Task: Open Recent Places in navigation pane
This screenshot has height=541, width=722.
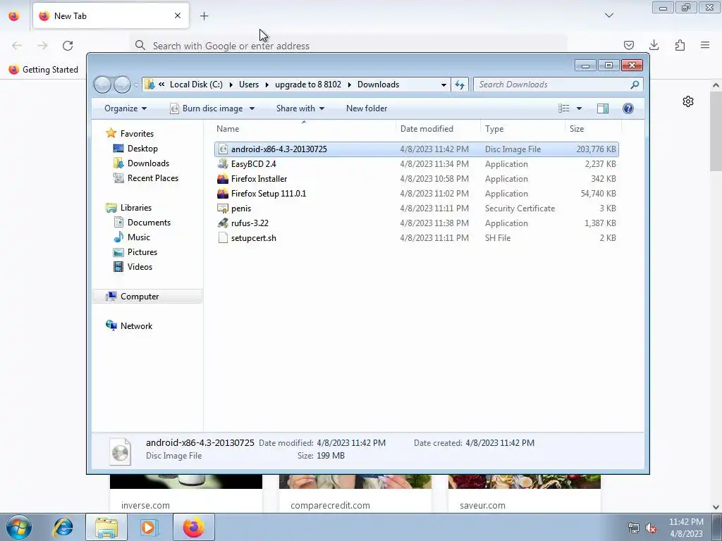Action: [145, 178]
